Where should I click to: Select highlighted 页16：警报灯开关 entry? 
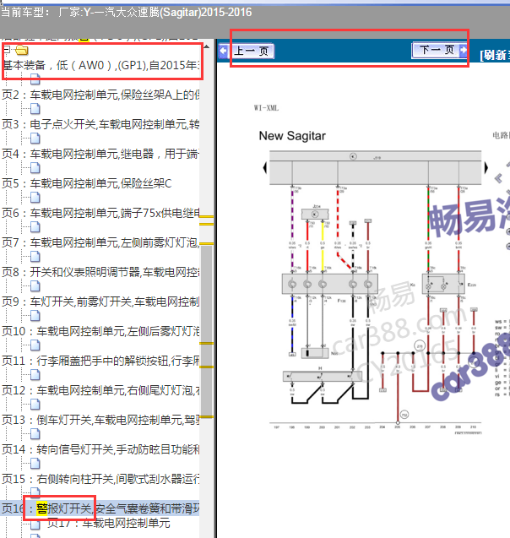(100, 508)
